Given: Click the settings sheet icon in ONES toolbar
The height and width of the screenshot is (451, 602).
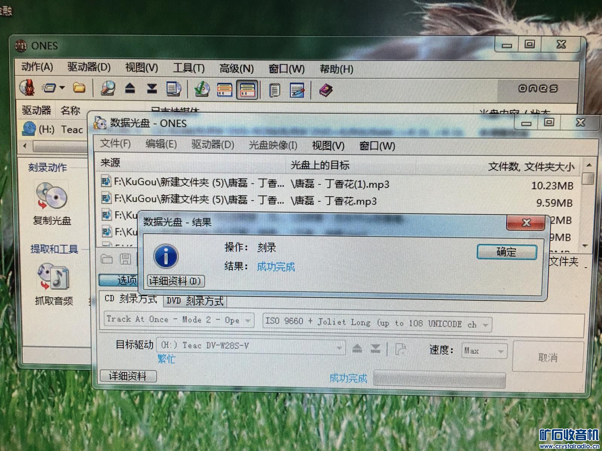Looking at the screenshot, I should [297, 90].
